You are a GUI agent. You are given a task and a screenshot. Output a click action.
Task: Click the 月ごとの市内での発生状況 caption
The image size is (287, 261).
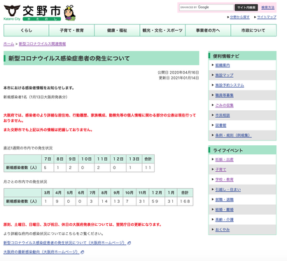pos(25,182)
